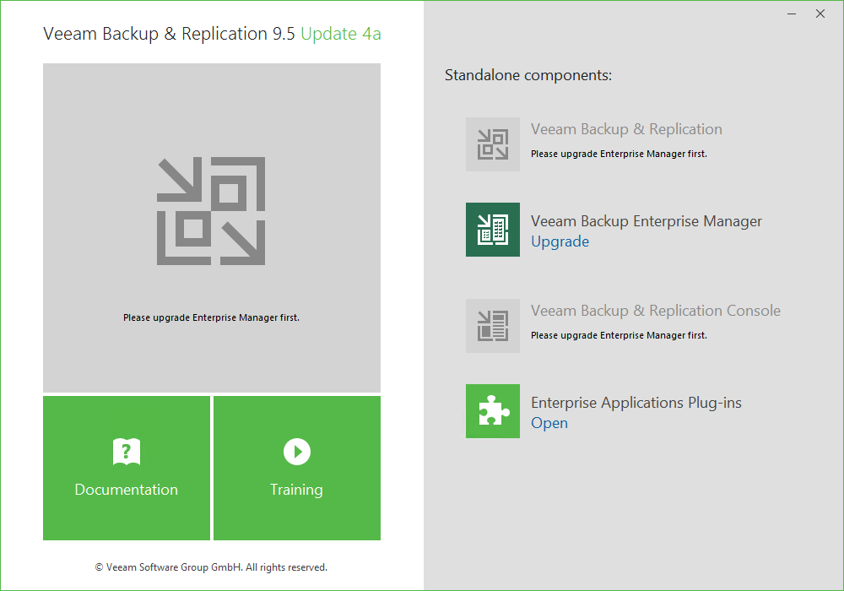The width and height of the screenshot is (844, 591).
Task: Click the Veeam Backup Enterprise Manager title
Action: click(646, 221)
